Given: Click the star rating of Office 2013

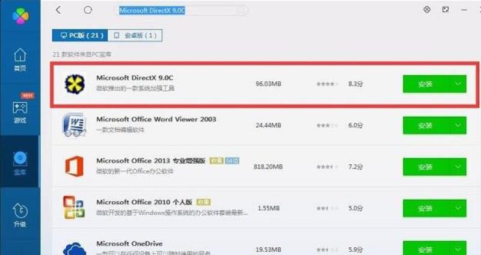Looking at the screenshot, I should click(327, 167).
